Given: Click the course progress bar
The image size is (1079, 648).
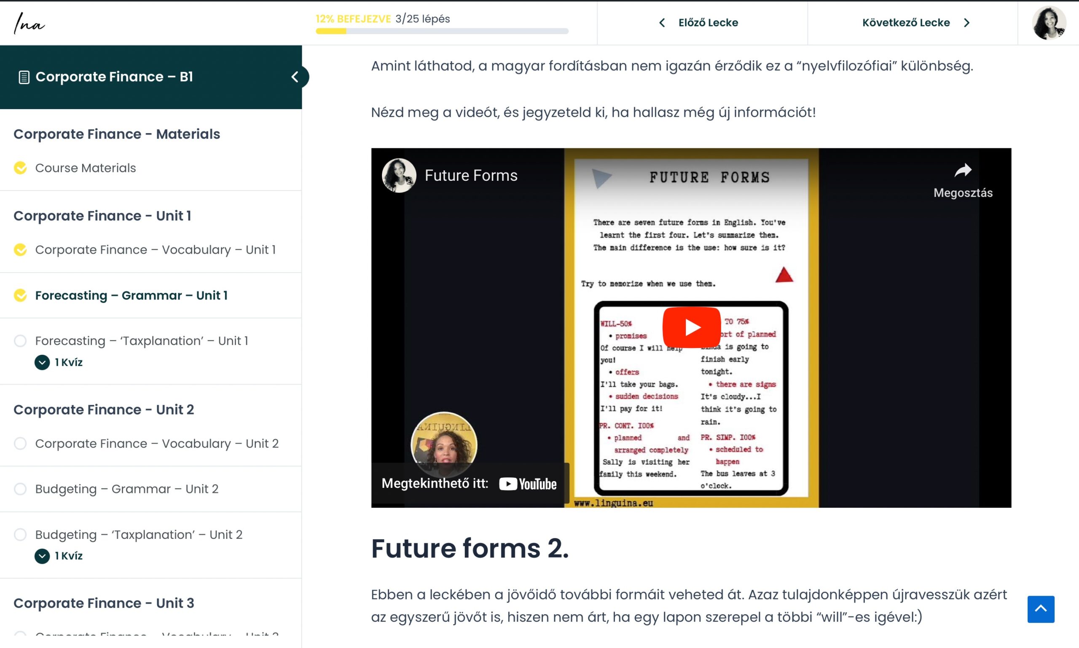Looking at the screenshot, I should 442,31.
